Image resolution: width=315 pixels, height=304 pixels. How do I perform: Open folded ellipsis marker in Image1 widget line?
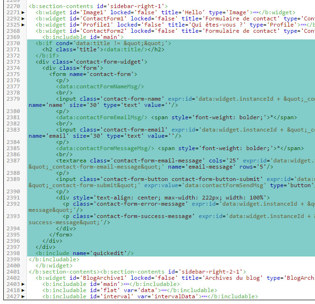point(256,12)
